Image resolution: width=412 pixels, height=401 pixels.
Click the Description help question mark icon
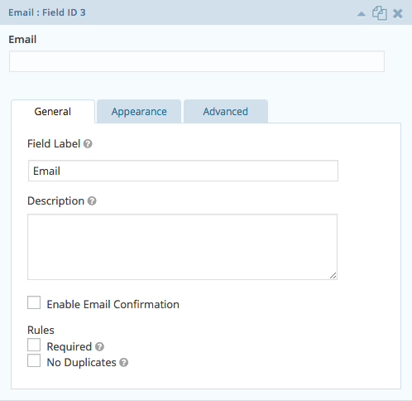click(92, 201)
